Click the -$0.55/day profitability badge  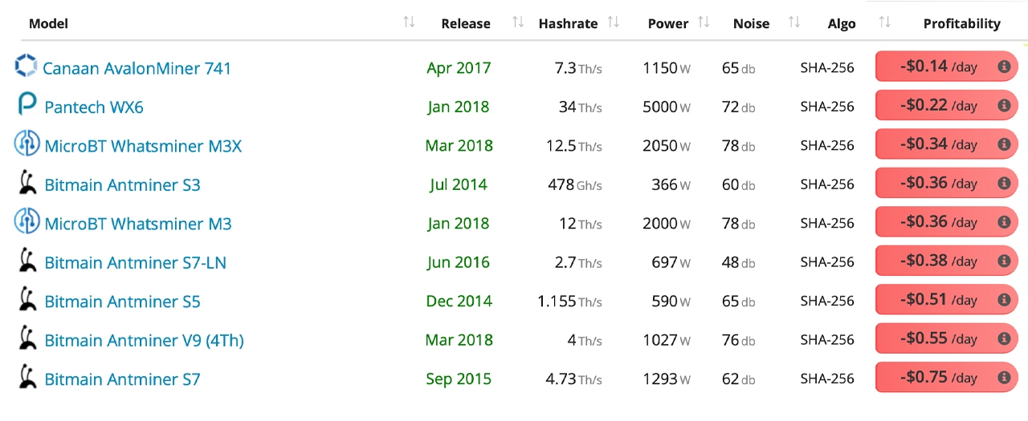(946, 338)
